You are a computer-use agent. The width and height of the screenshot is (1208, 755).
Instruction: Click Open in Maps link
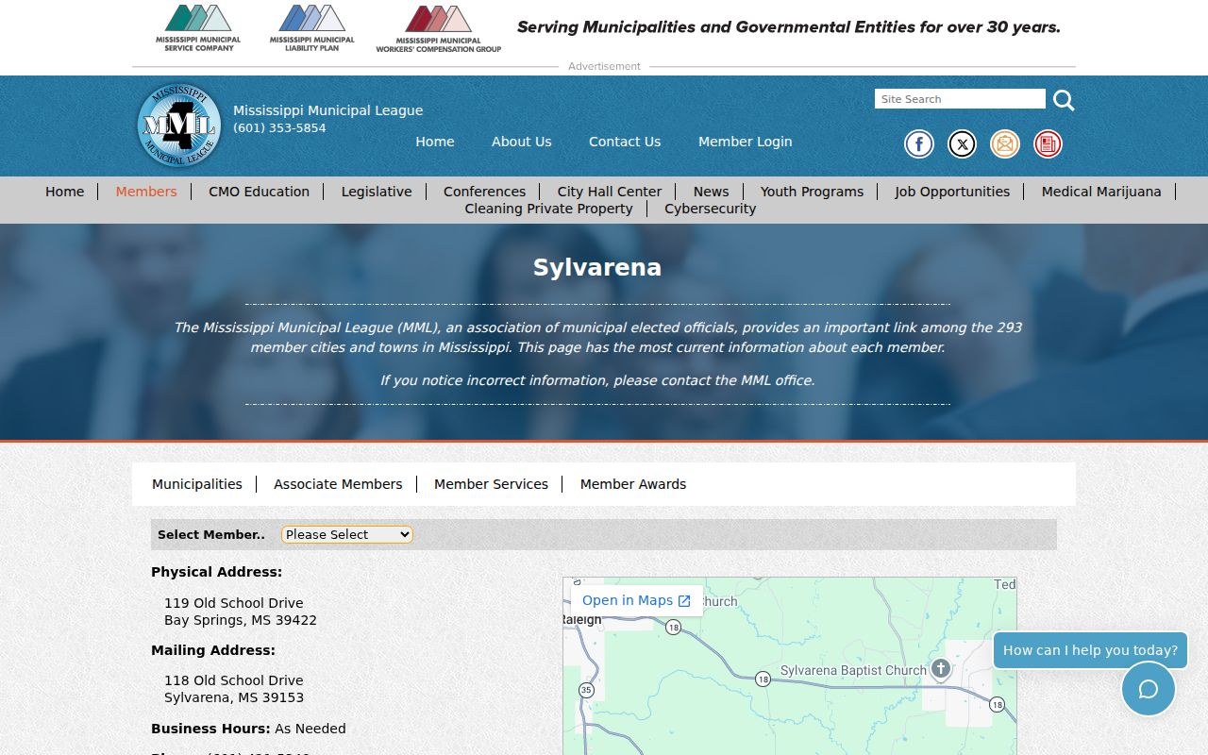coord(637,600)
